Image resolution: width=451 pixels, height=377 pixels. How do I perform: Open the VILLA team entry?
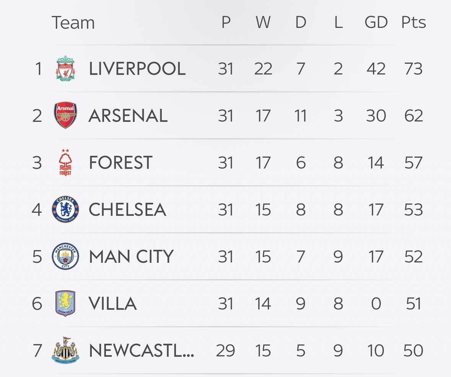click(112, 304)
